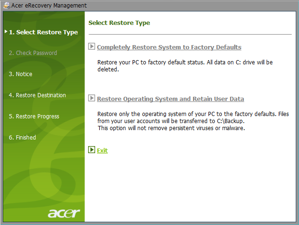Screen dimensions: 299x225
Task: Select step 3. Notice in sidebar
Action: [21, 74]
